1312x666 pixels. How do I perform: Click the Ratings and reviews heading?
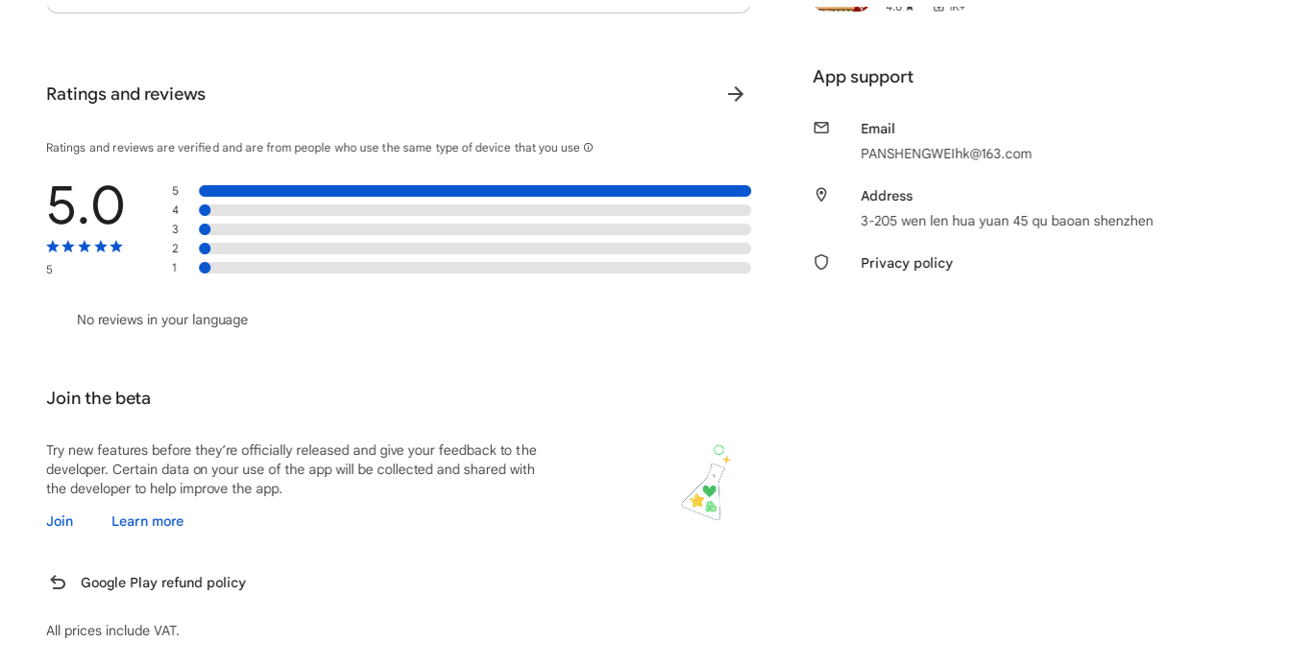point(126,94)
